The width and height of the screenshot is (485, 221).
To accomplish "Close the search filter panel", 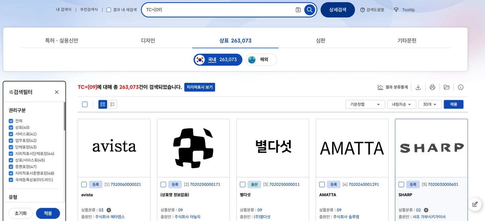I will click(x=57, y=92).
